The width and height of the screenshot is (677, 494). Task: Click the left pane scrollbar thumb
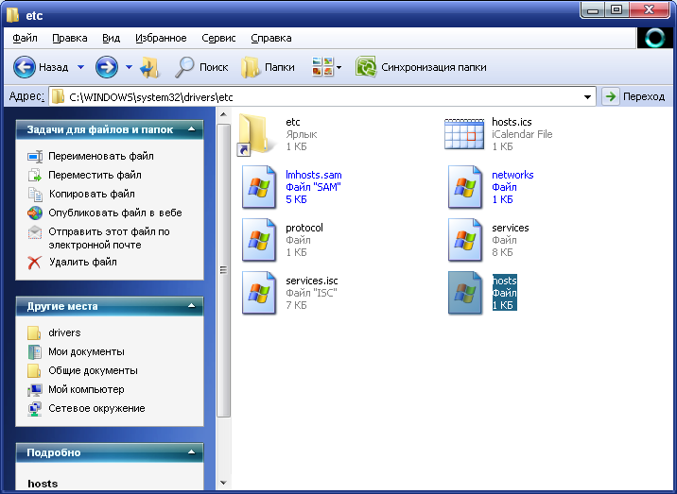pyautogui.click(x=223, y=270)
